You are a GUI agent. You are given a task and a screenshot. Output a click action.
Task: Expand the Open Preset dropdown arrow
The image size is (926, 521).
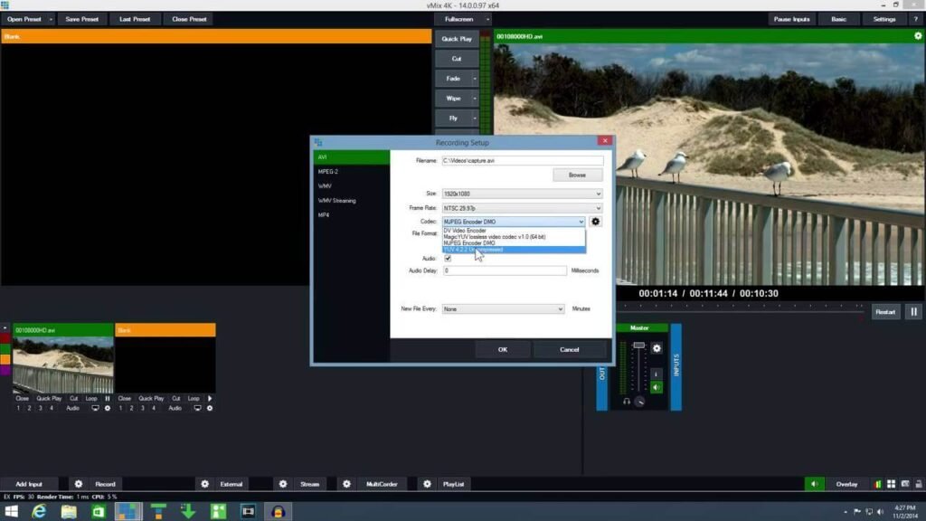pyautogui.click(x=51, y=19)
